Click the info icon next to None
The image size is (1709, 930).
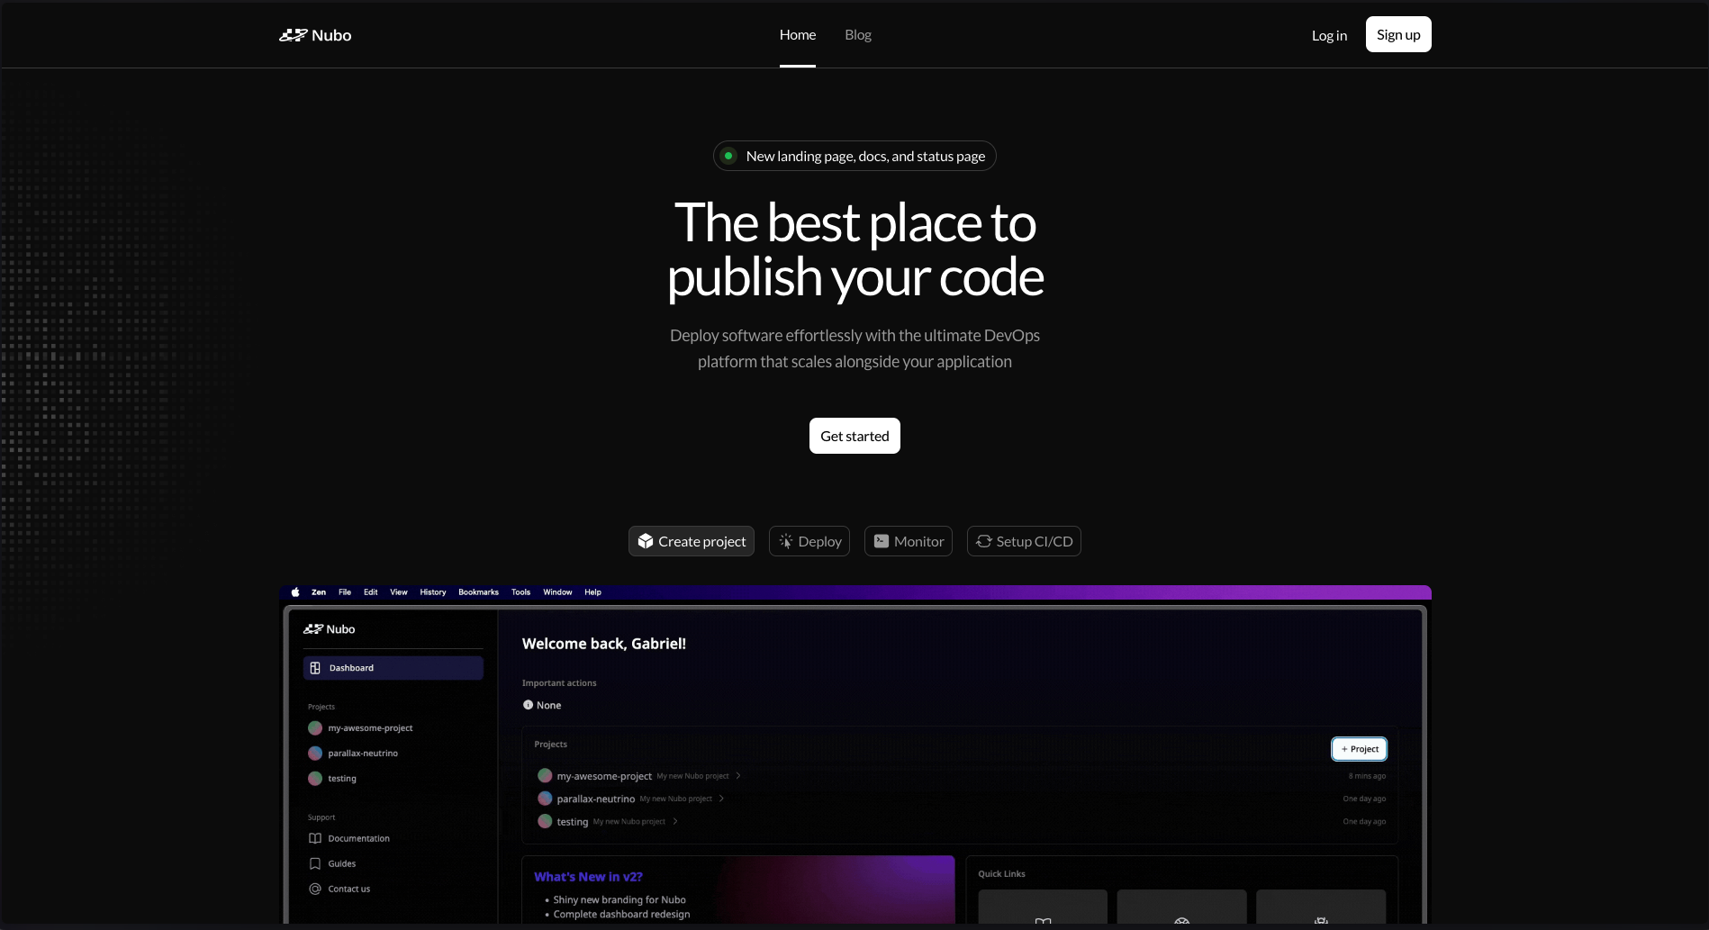[x=529, y=705]
